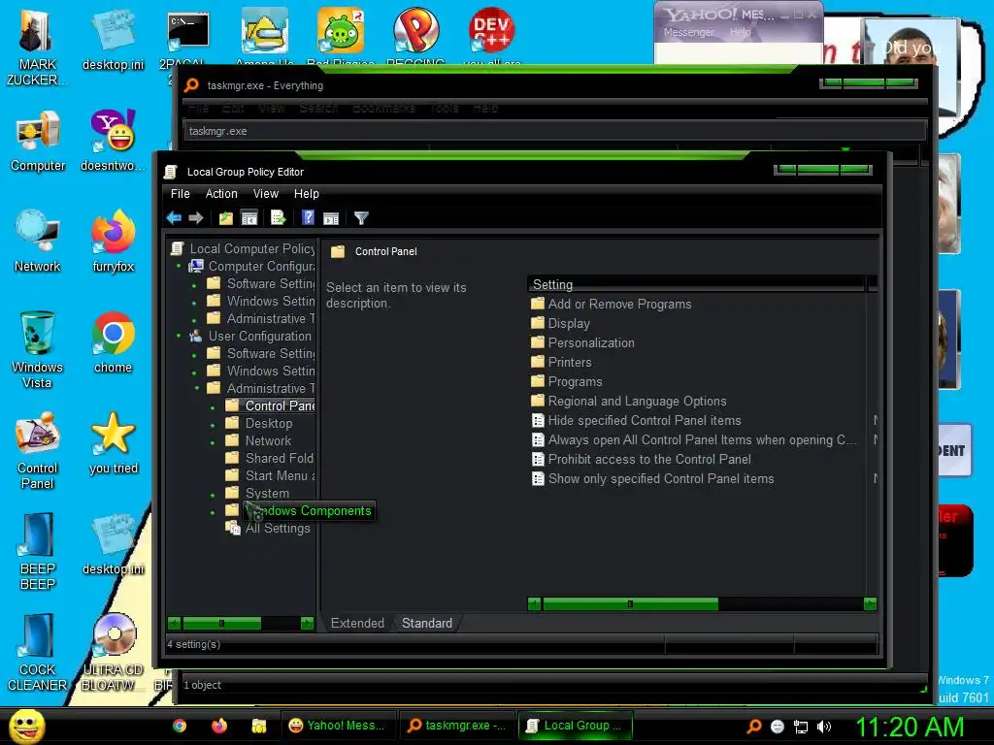Click the right arrow of settings scrollbar
The image size is (994, 745).
[x=870, y=603]
